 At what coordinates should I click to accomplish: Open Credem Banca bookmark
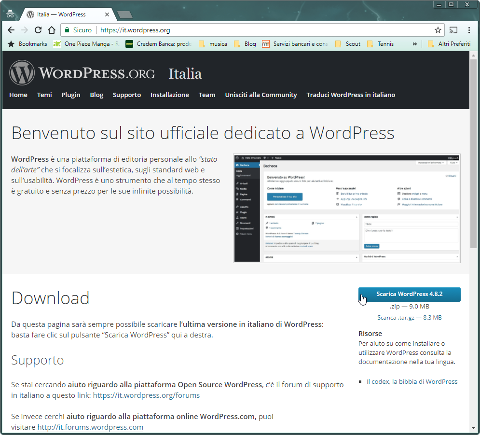pyautogui.click(x=159, y=44)
